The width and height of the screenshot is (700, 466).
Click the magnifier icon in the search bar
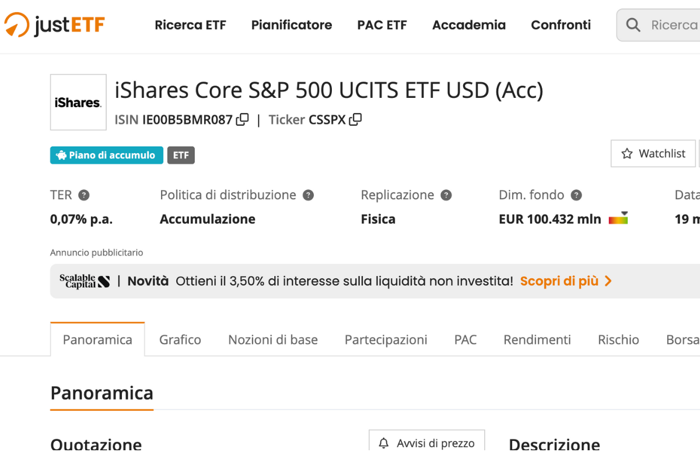tap(633, 25)
